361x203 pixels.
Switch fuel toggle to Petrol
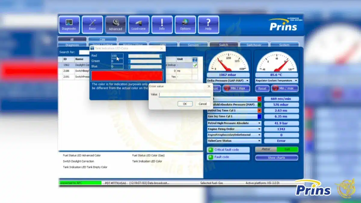click(x=266, y=149)
